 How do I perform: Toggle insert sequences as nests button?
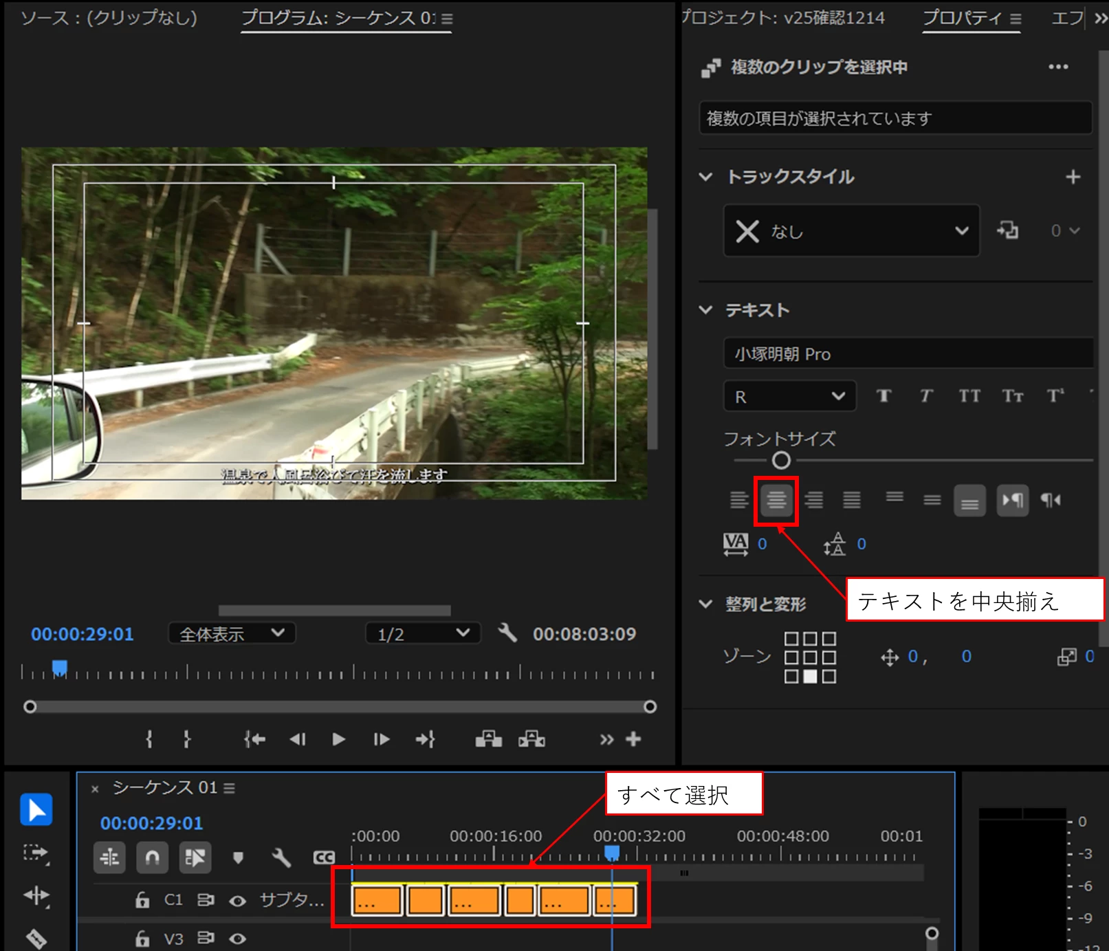click(109, 857)
